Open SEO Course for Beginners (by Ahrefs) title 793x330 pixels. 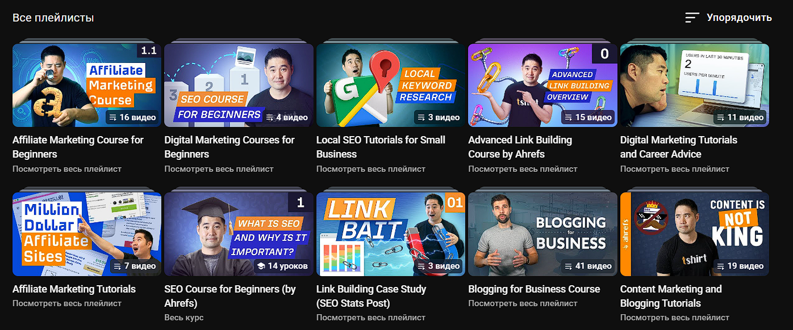pos(230,296)
